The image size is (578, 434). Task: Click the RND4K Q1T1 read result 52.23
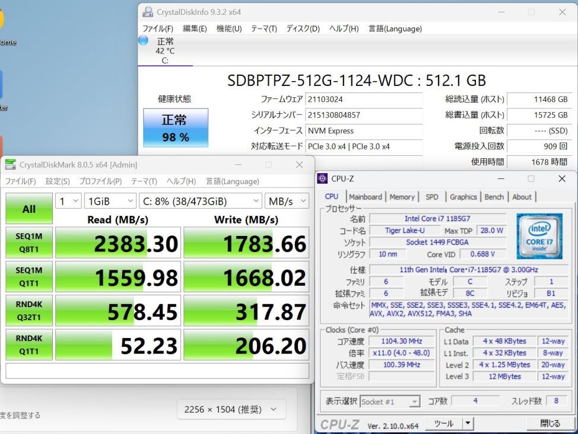tap(118, 344)
